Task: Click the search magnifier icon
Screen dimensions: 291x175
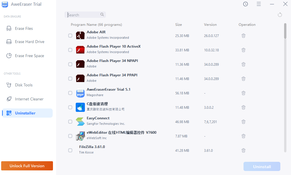Action: [102, 14]
